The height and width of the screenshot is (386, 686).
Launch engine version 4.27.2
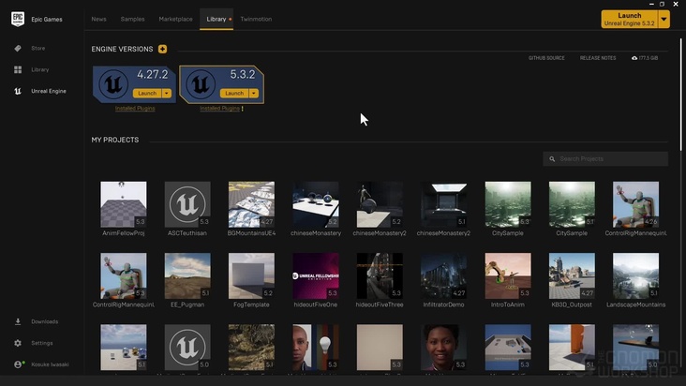pos(147,93)
